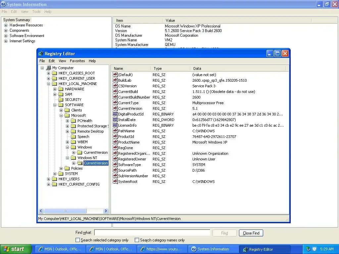Click the SoftwareType string value icon
Image resolution: width=339 pixels, height=254 pixels.
click(x=115, y=164)
